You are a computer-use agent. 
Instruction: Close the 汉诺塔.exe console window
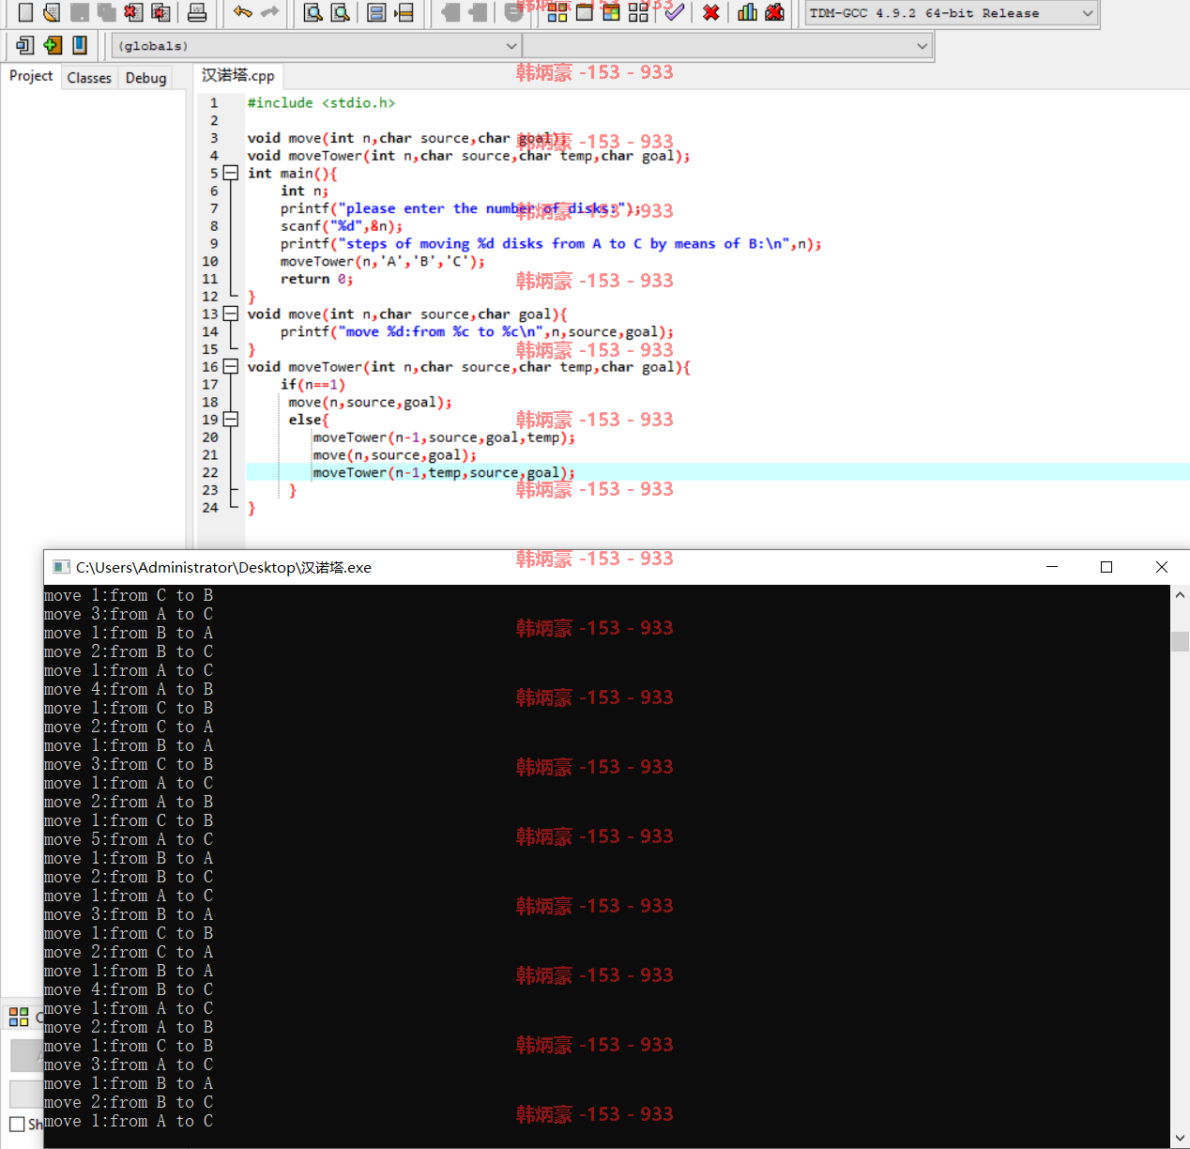click(1162, 567)
